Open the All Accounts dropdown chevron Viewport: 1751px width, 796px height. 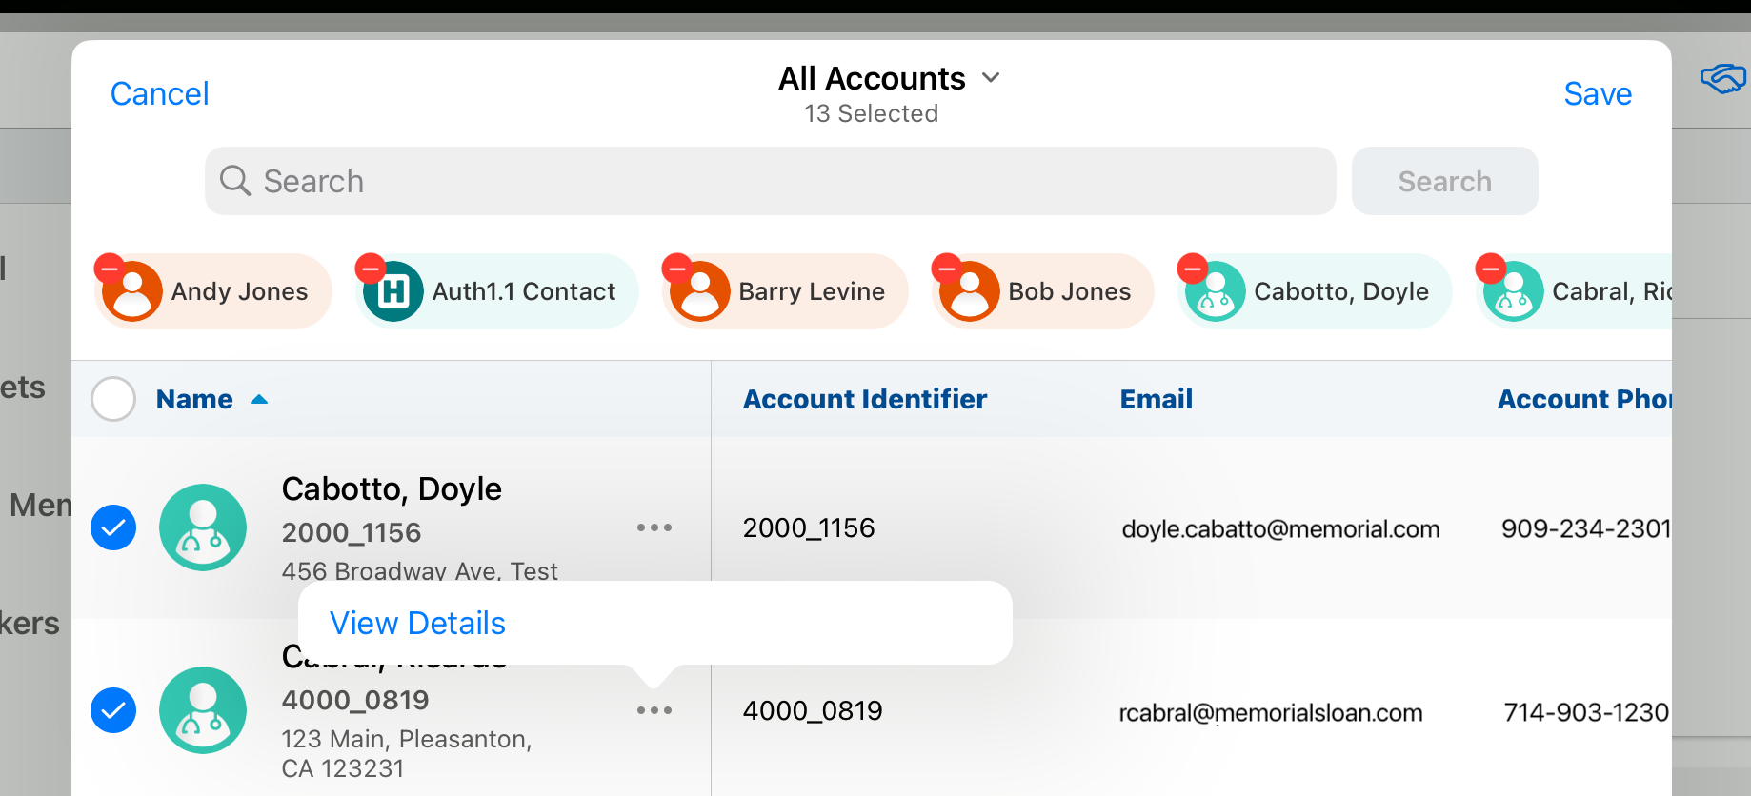[991, 78]
